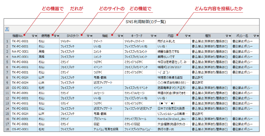Viewport: 265px width, 136px height.
Task: Select row number 18 header
Action: pos(7,129)
